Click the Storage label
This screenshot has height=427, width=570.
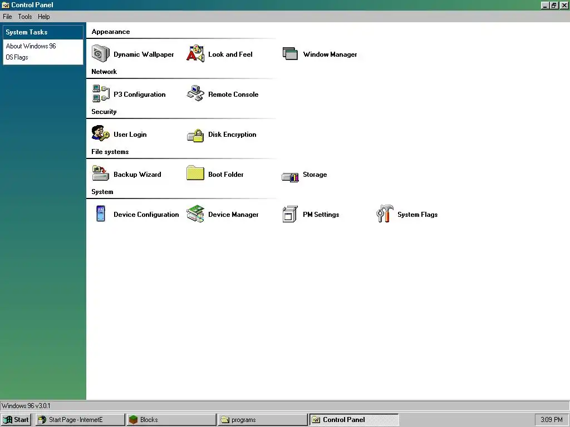pyautogui.click(x=315, y=174)
